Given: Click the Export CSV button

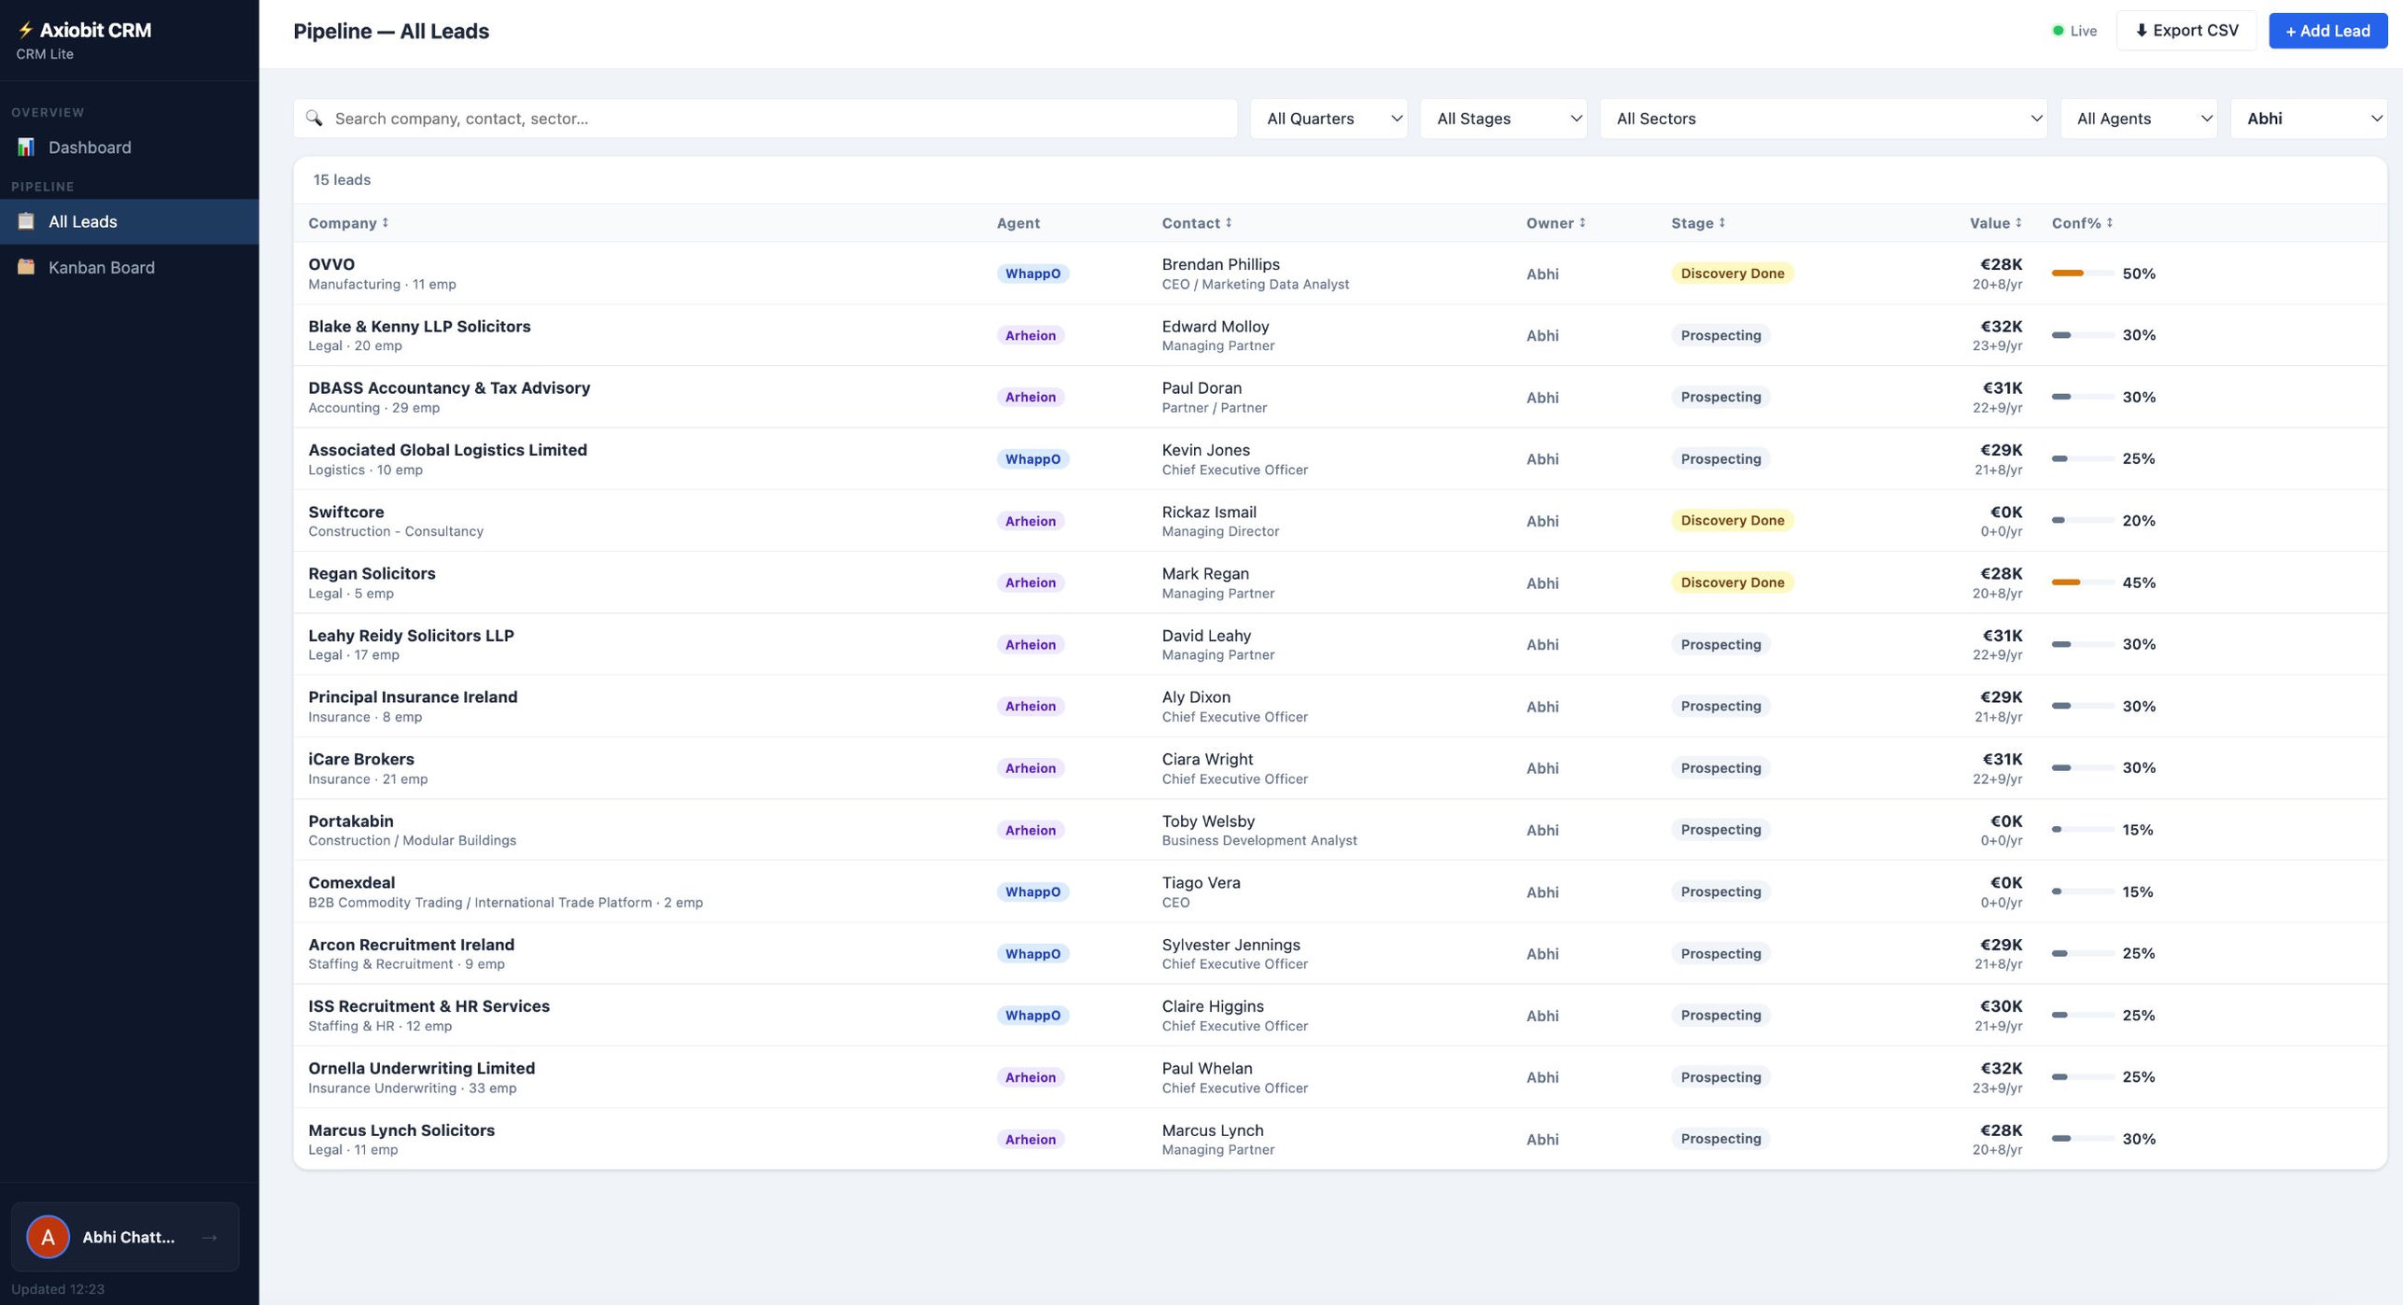Looking at the screenshot, I should click(x=2185, y=31).
